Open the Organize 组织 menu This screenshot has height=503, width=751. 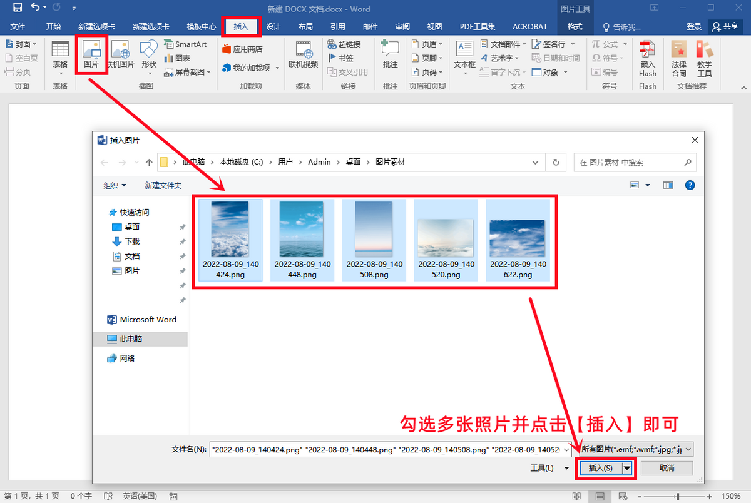click(x=115, y=185)
